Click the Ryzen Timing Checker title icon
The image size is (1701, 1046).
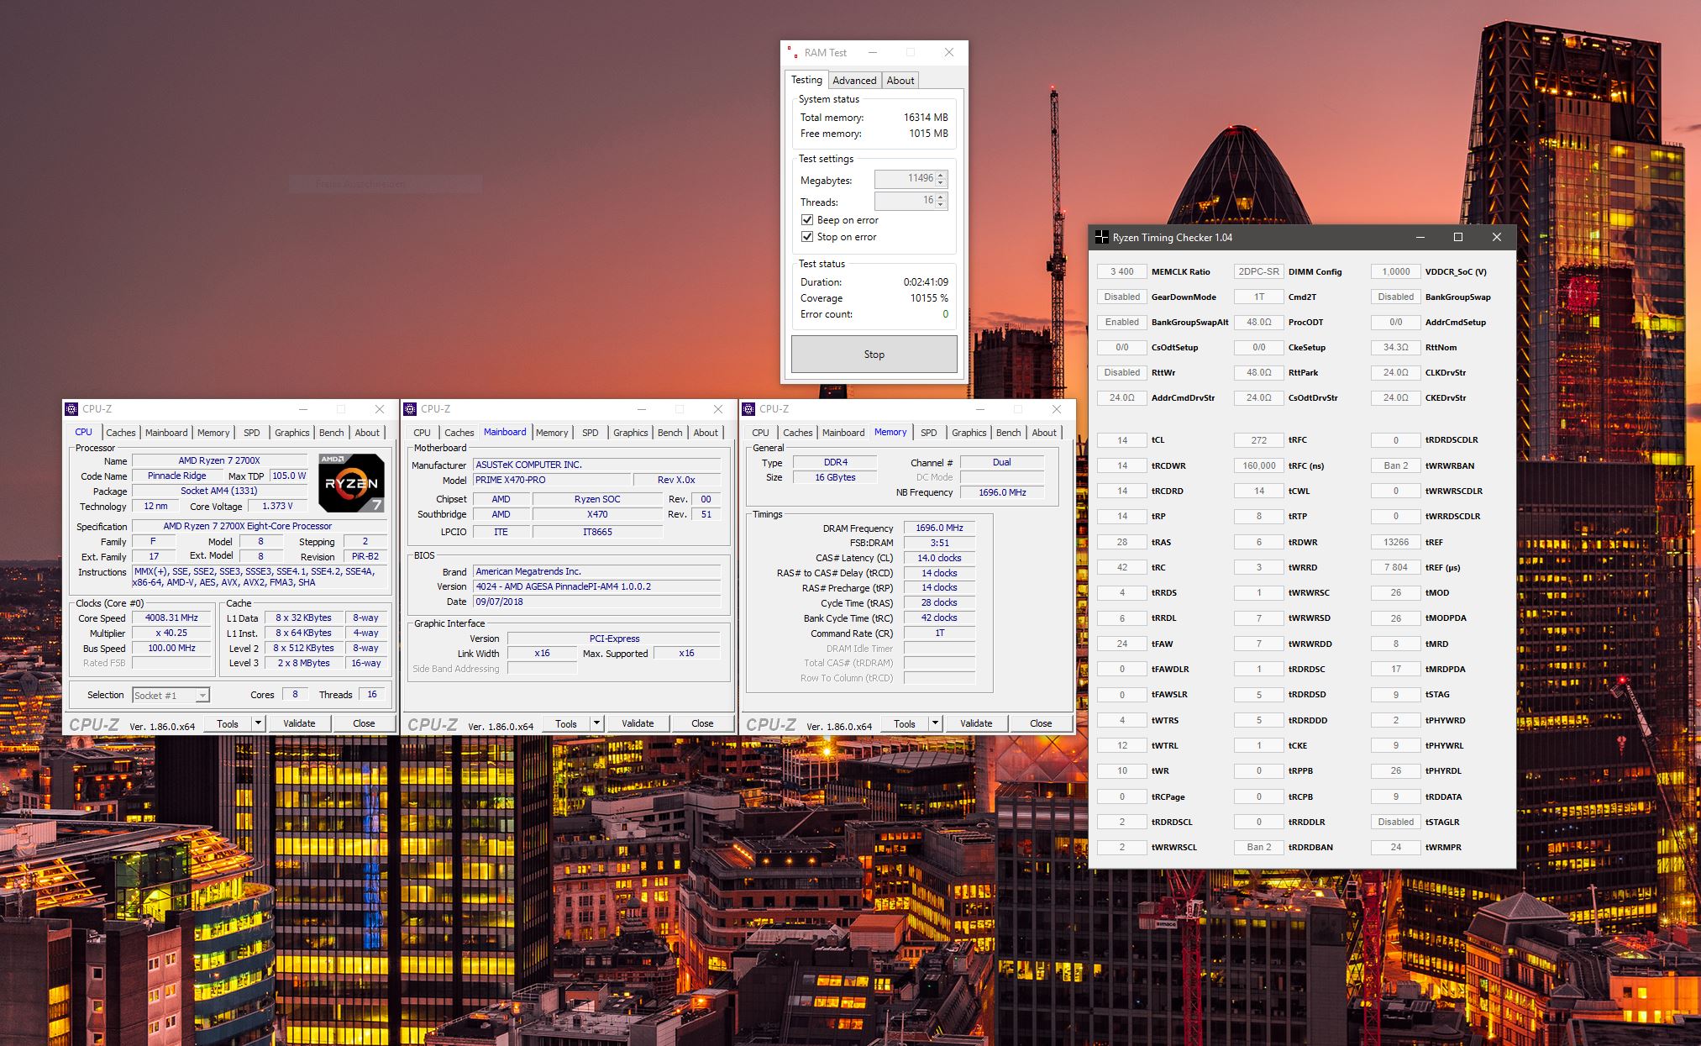(1101, 238)
